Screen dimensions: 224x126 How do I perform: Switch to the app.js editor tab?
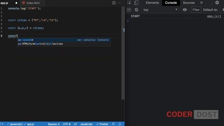click(x=4, y=3)
